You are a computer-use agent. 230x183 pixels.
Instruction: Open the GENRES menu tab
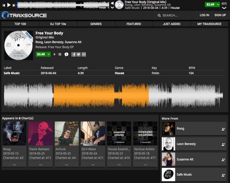click(96, 24)
